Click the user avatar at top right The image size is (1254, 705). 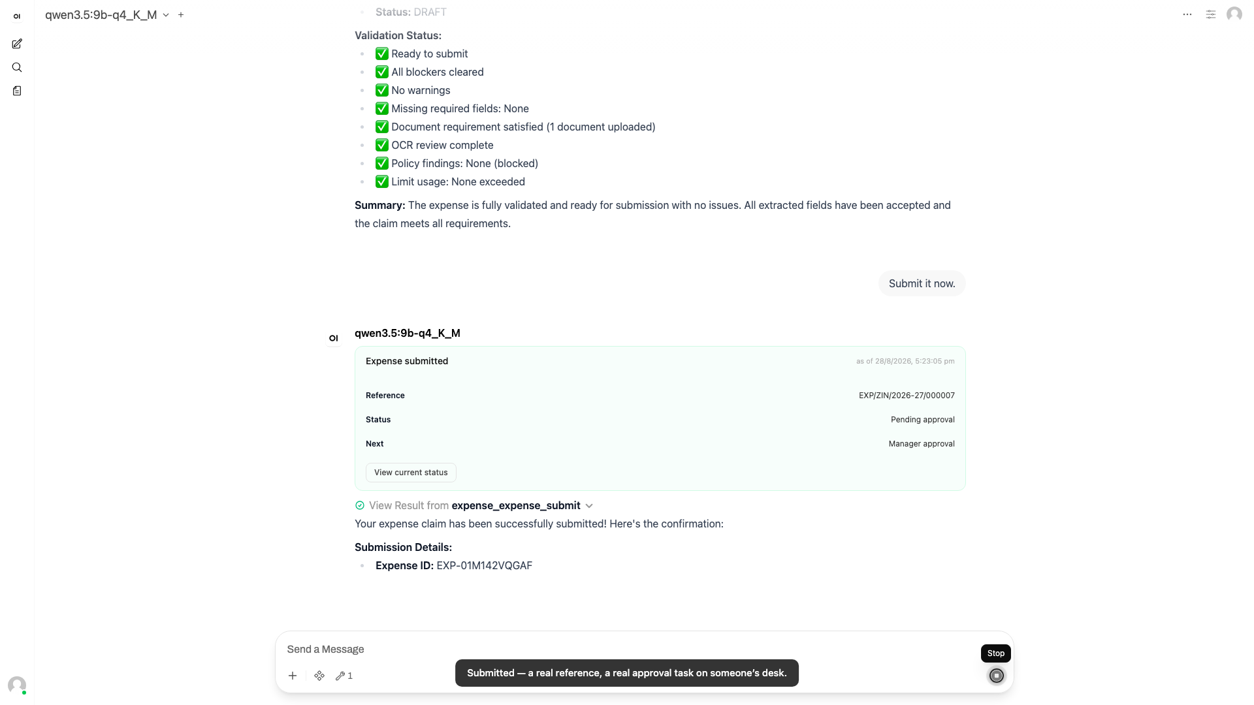[1234, 14]
